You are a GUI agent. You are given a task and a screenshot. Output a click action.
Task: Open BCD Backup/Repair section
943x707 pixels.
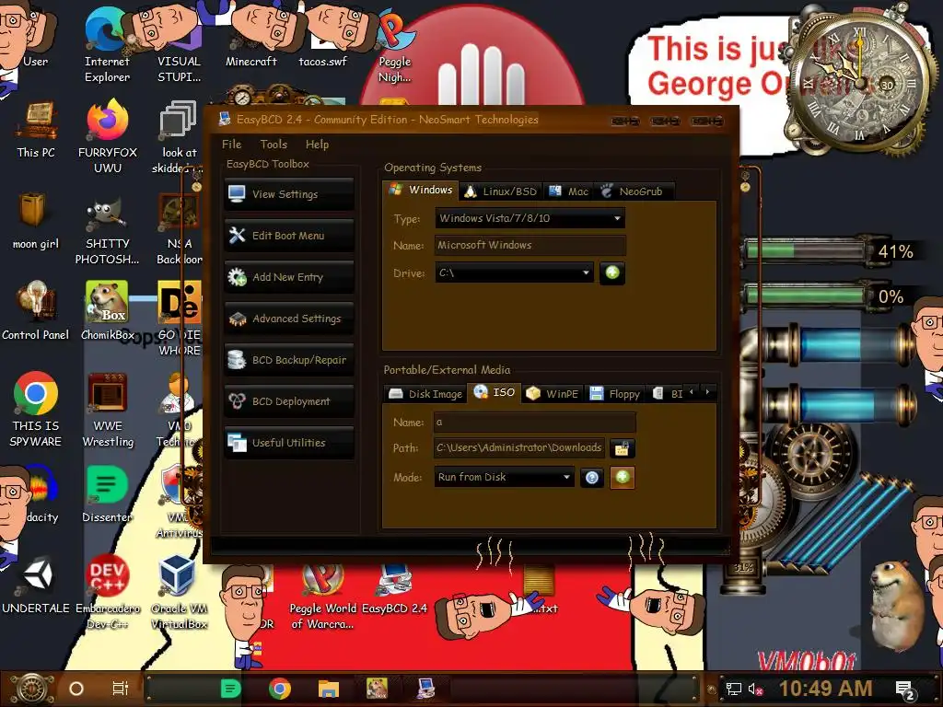pyautogui.click(x=288, y=360)
